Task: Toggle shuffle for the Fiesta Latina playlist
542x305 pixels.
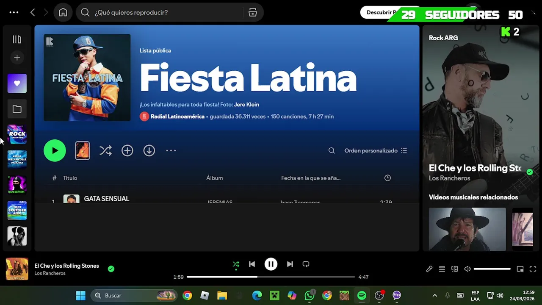Action: 105,150
